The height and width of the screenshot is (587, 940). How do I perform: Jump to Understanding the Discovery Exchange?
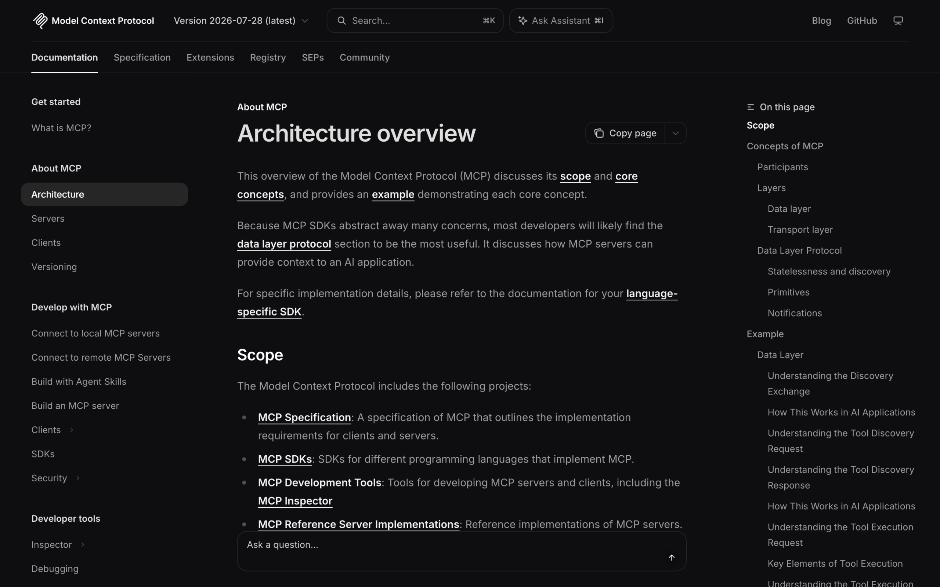click(830, 384)
